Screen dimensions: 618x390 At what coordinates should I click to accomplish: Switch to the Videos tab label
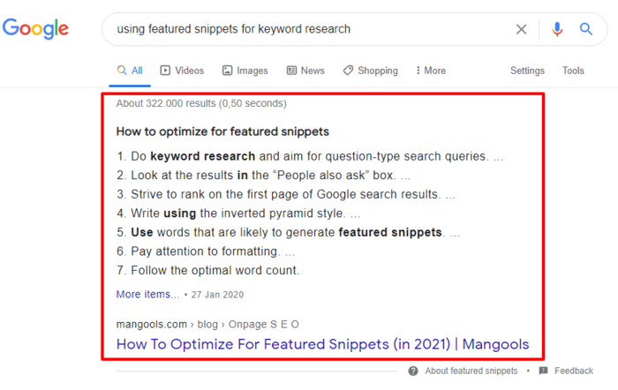(x=190, y=71)
